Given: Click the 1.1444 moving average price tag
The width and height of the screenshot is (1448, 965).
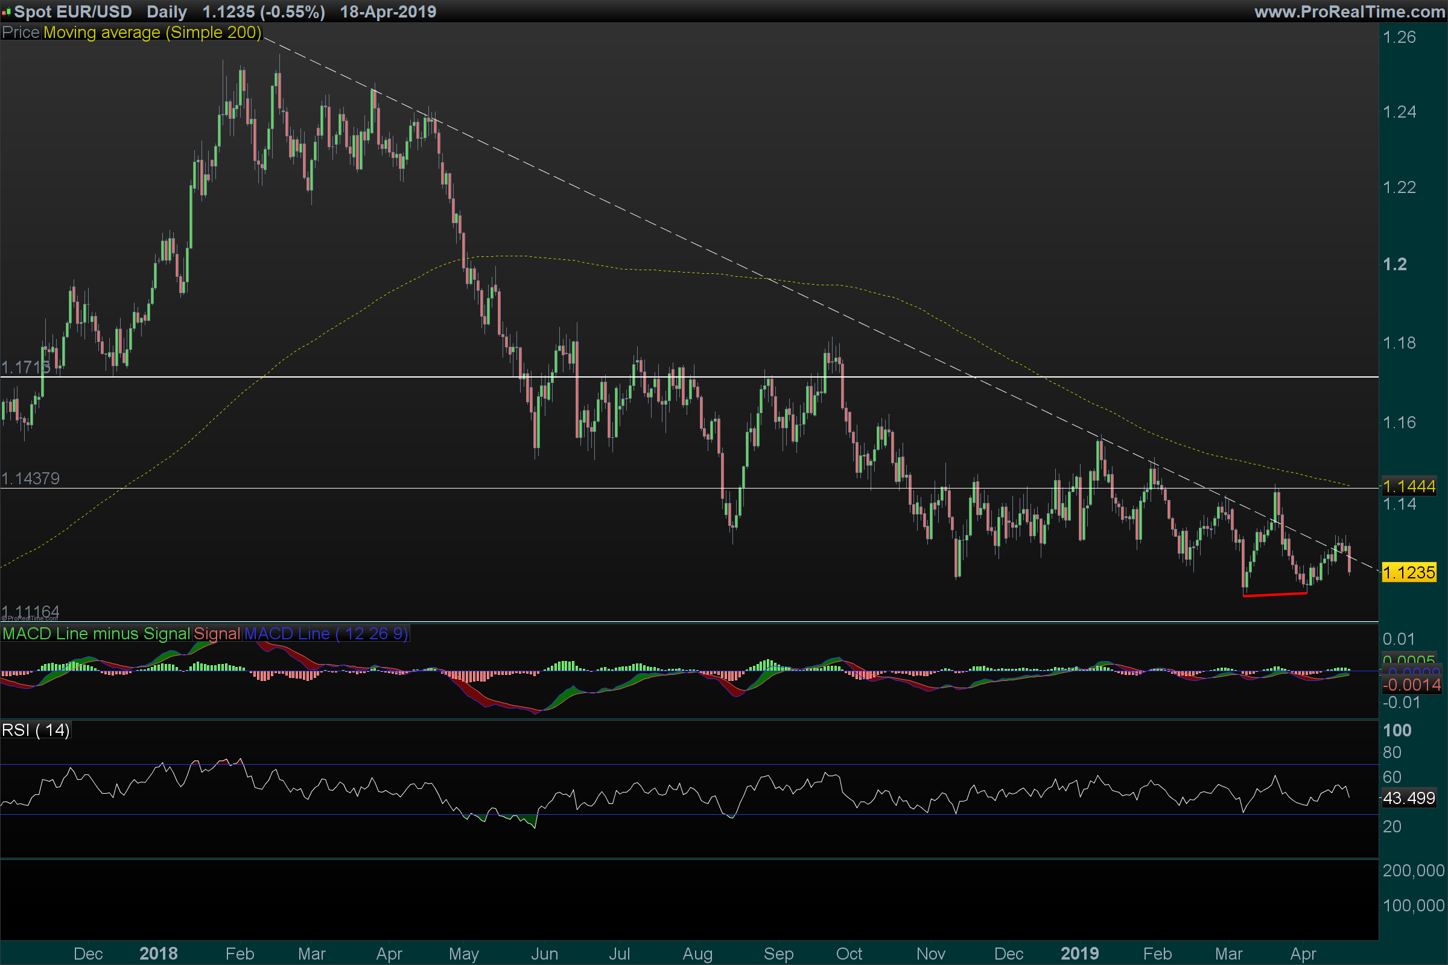Looking at the screenshot, I should coord(1409,487).
